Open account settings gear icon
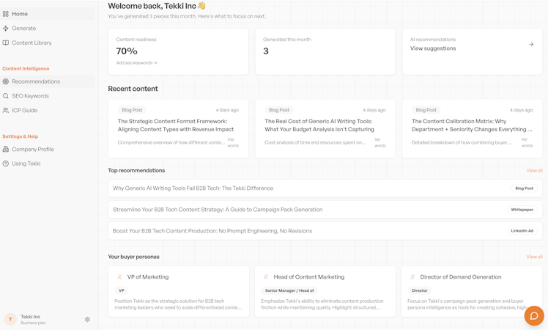Screen dimensions: 548x330 [87, 320]
